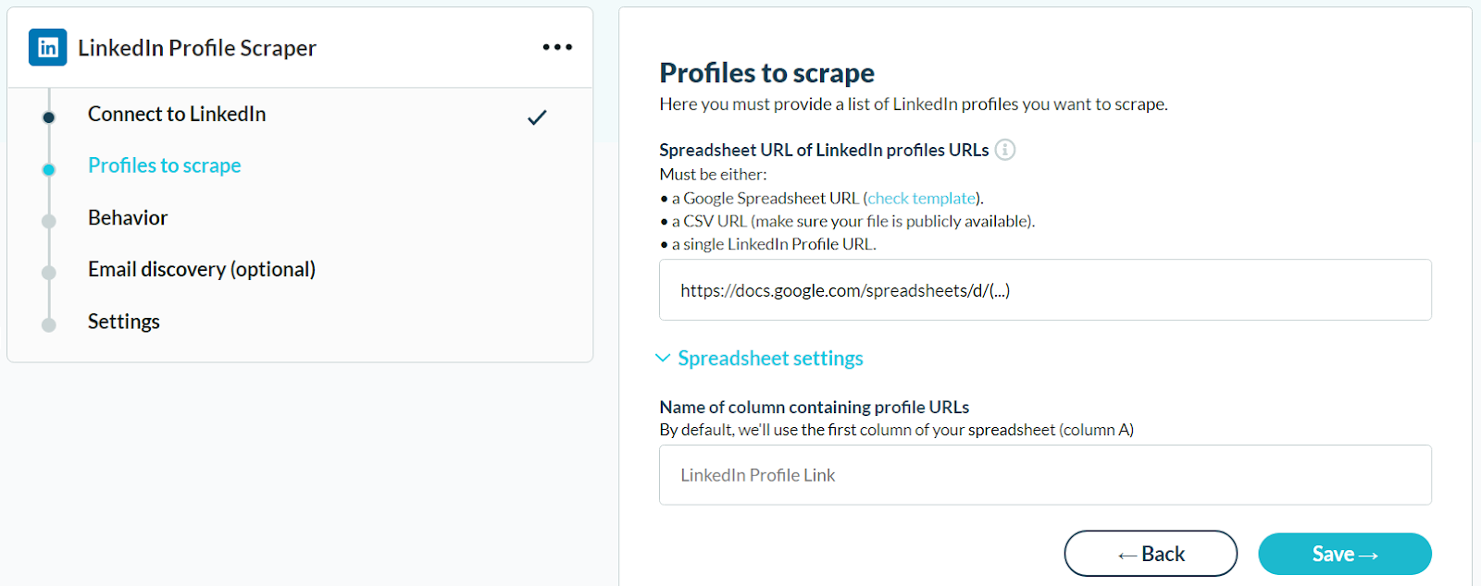The width and height of the screenshot is (1481, 586).
Task: Click the Connect to LinkedIn step dot
Action: coord(49,117)
